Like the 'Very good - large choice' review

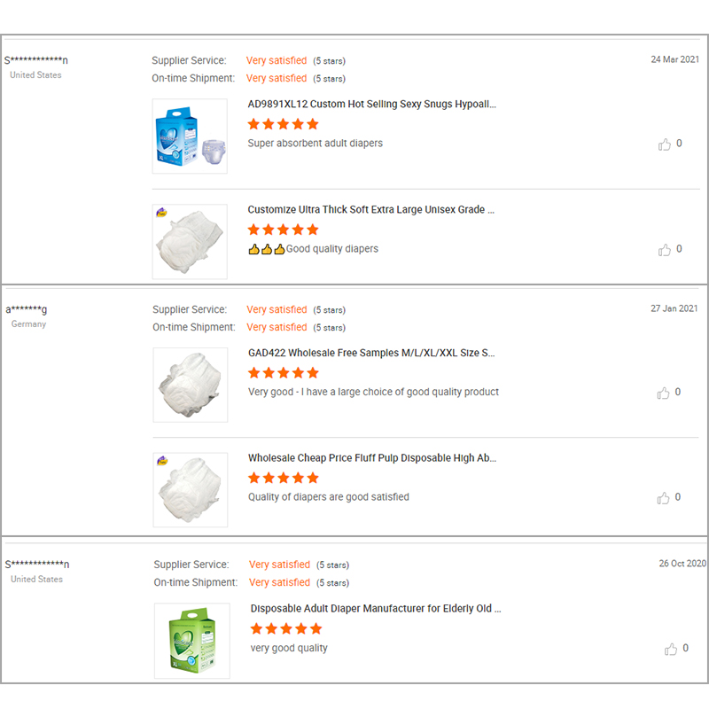pyautogui.click(x=665, y=393)
